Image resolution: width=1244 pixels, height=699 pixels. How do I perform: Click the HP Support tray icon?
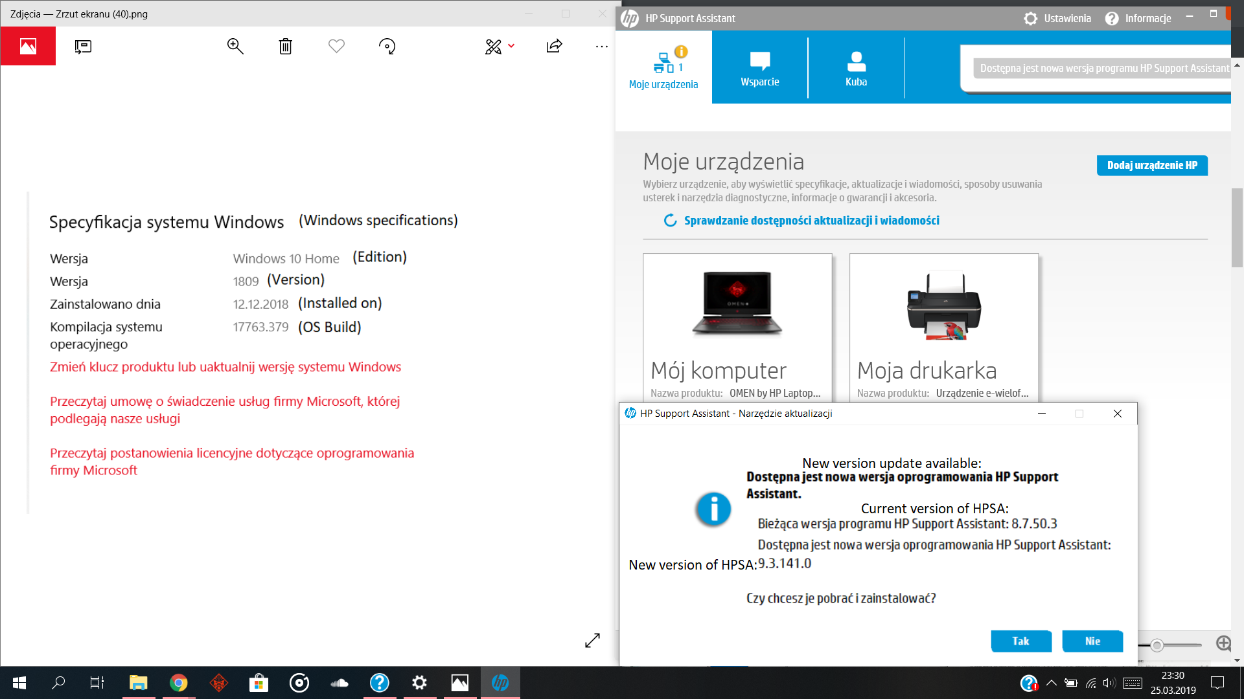tap(1029, 683)
